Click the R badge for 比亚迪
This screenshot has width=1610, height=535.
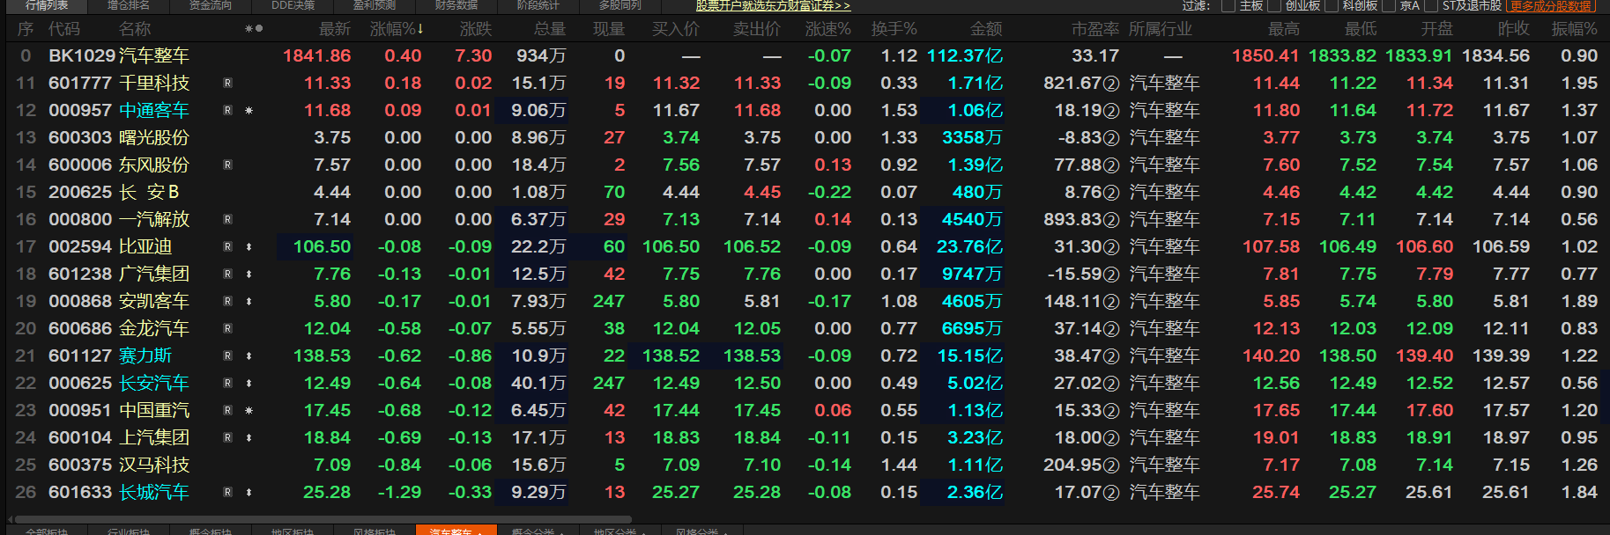tap(227, 247)
